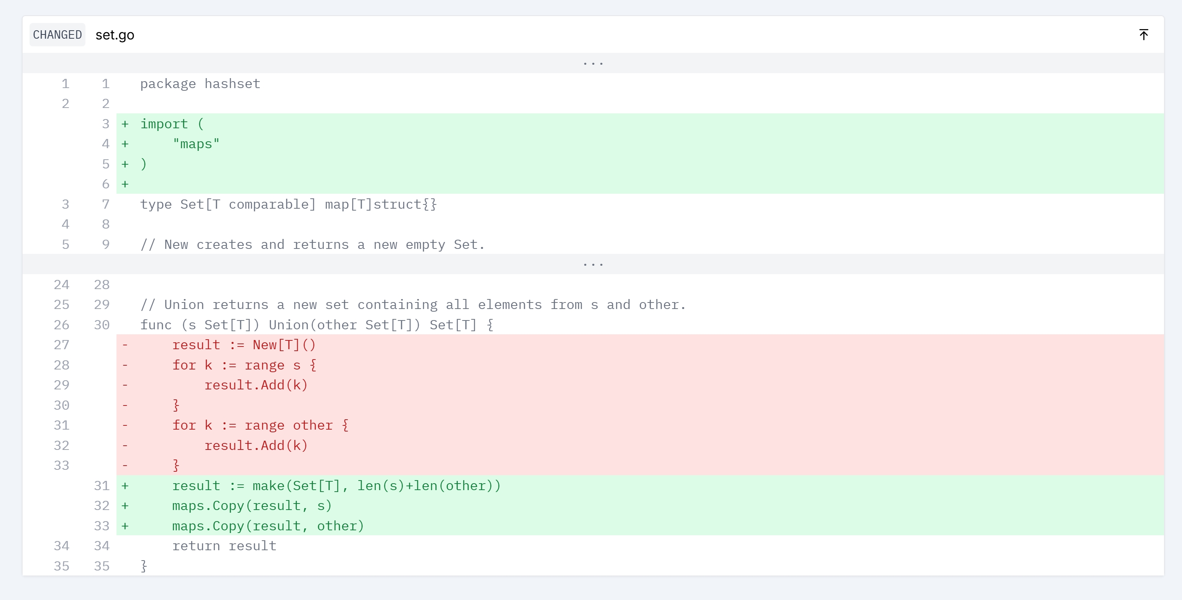Click the package hashset line
Image resolution: width=1182 pixels, height=600 pixels.
click(200, 84)
